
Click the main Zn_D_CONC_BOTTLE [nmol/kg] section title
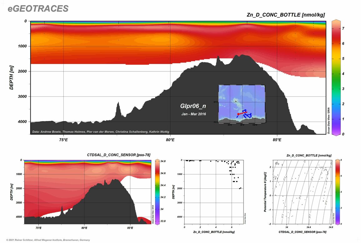click(284, 15)
